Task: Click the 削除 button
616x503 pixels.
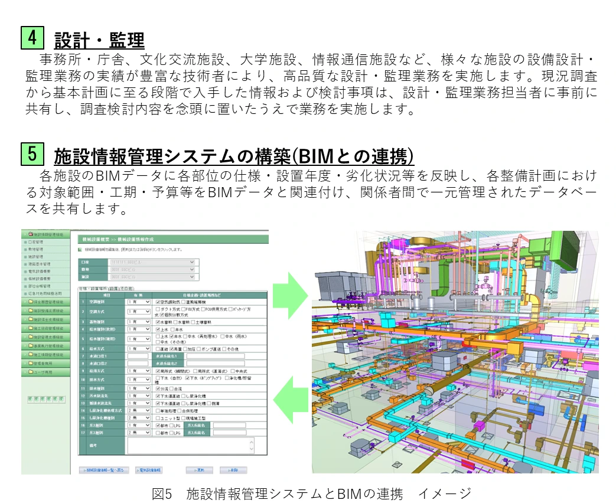Action: coord(233,470)
